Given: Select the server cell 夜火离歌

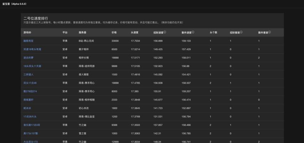Looking at the screenshot, I should tap(84, 74).
